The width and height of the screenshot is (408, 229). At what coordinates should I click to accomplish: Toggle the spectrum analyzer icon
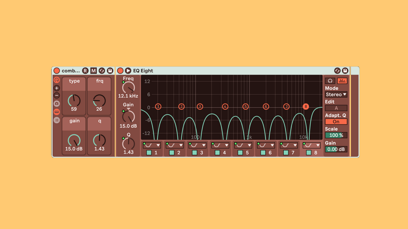342,81
